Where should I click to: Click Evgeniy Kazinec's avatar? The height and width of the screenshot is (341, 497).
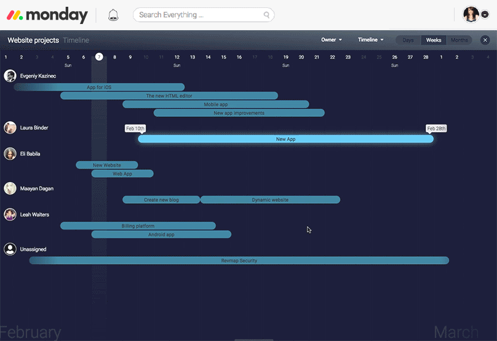(10, 76)
